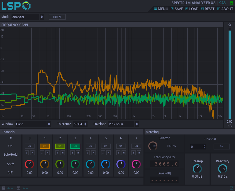
Task: Click SAVE in top menu
Action: point(177,9)
